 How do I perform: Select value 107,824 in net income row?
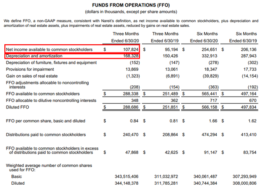pyautogui.click(x=130, y=49)
